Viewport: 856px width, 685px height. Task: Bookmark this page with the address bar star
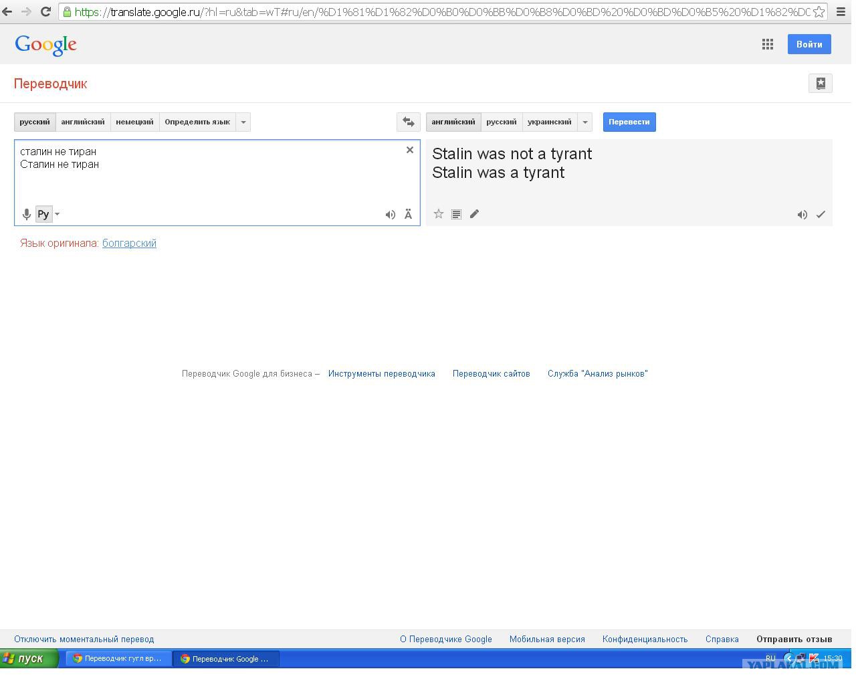pos(819,12)
